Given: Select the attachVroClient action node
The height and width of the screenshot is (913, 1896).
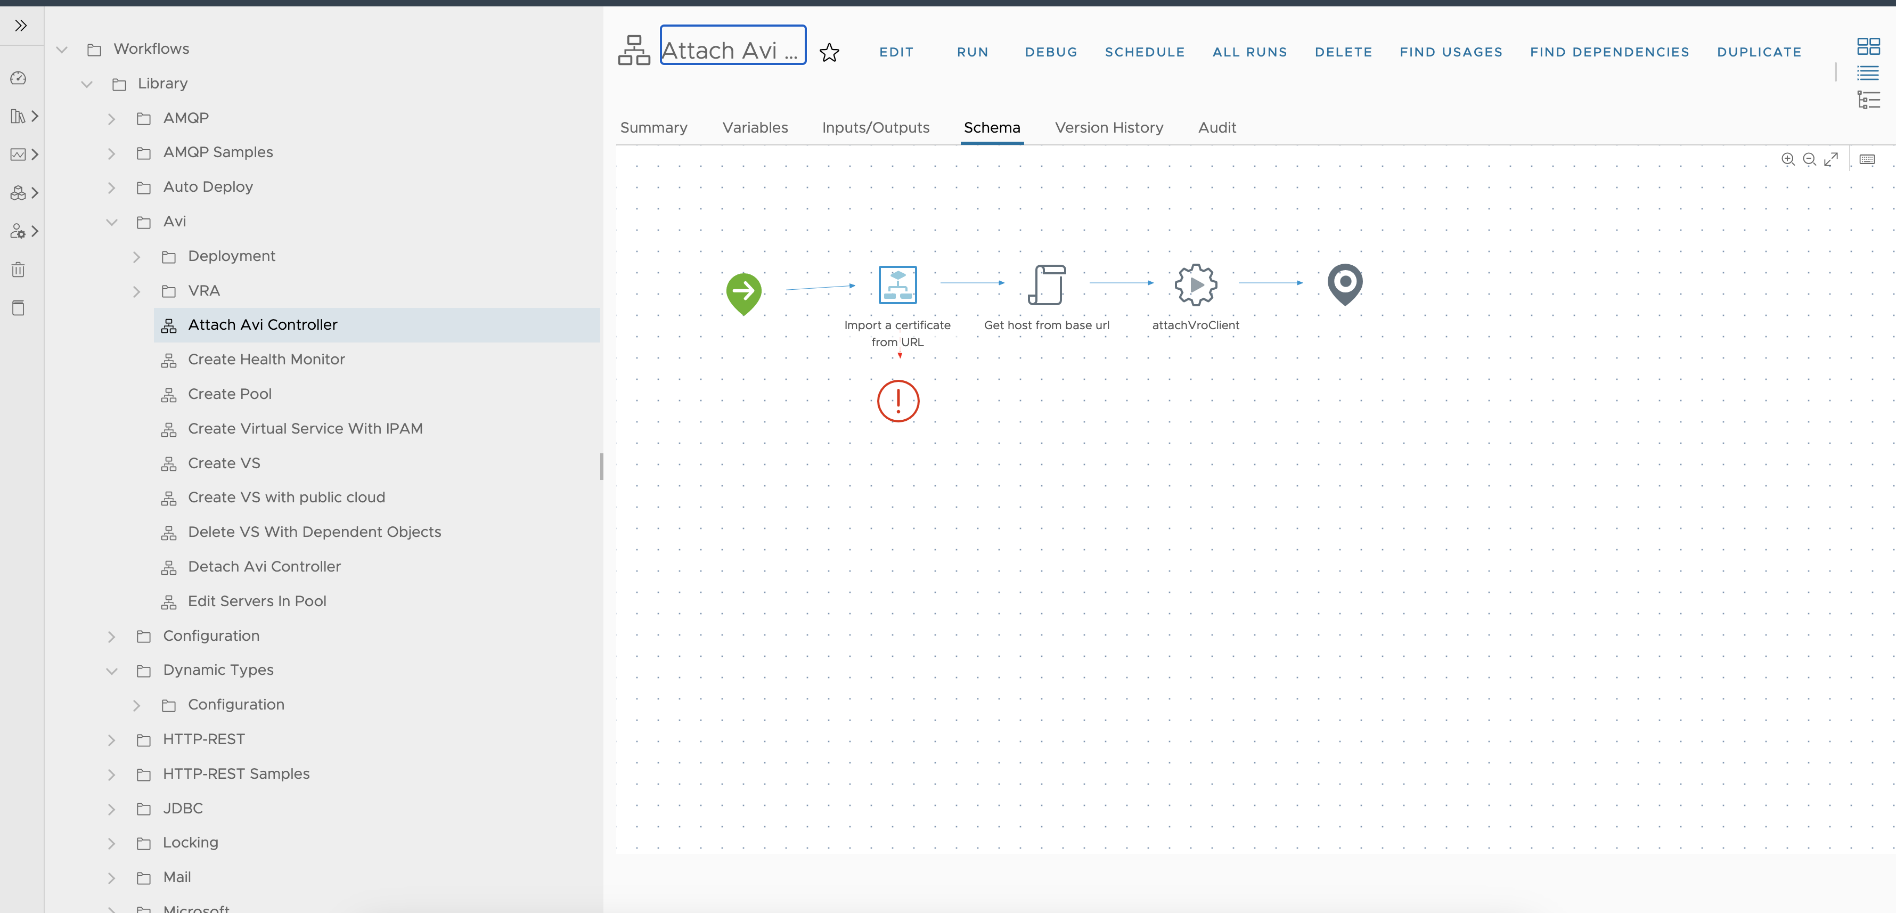Looking at the screenshot, I should [x=1195, y=284].
